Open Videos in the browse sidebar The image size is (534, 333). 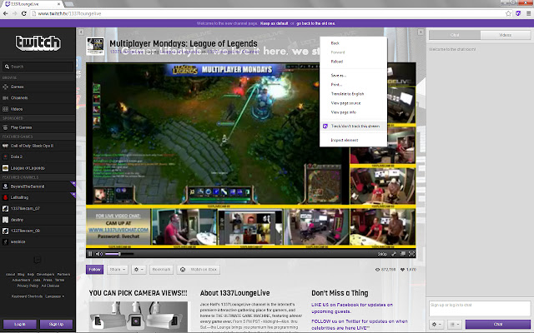pyautogui.click(x=38, y=109)
